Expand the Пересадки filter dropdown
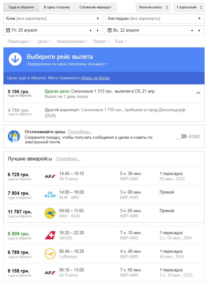The height and width of the screenshot is (284, 208). pyautogui.click(x=19, y=41)
